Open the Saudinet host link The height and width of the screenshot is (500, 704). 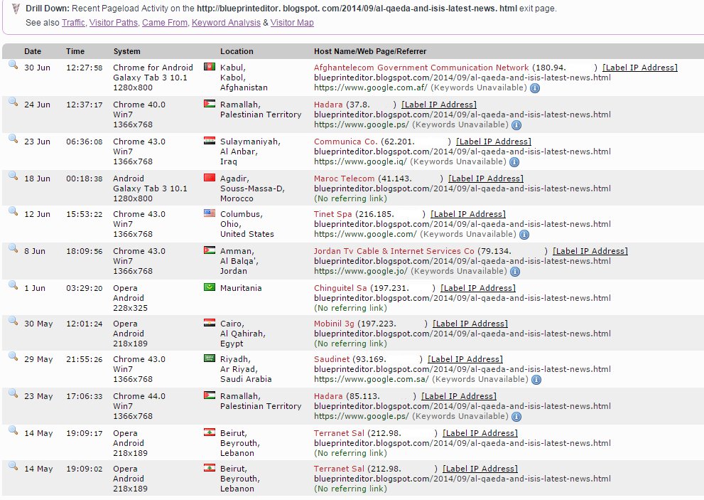click(332, 359)
